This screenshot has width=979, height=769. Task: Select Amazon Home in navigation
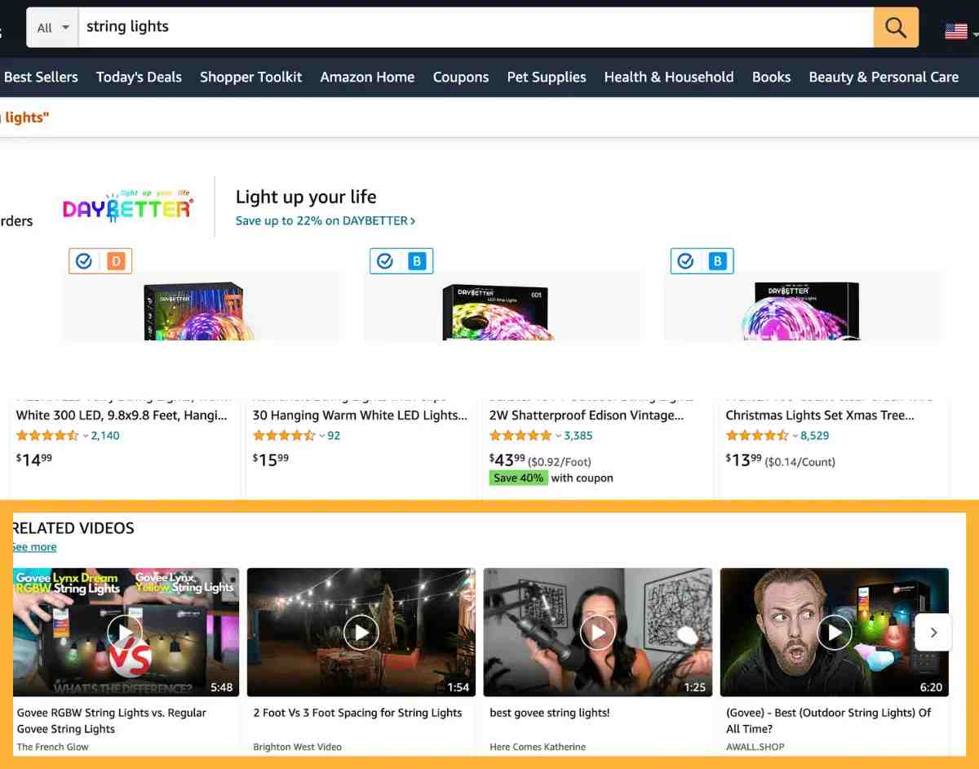point(367,77)
